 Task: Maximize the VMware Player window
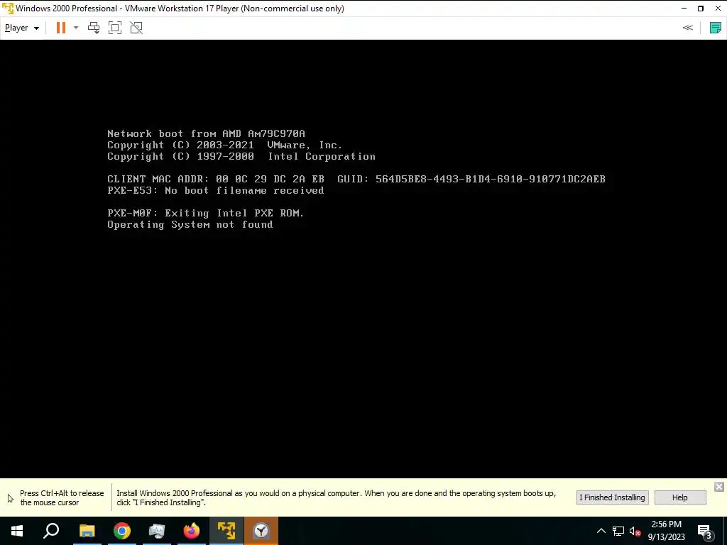click(x=701, y=9)
